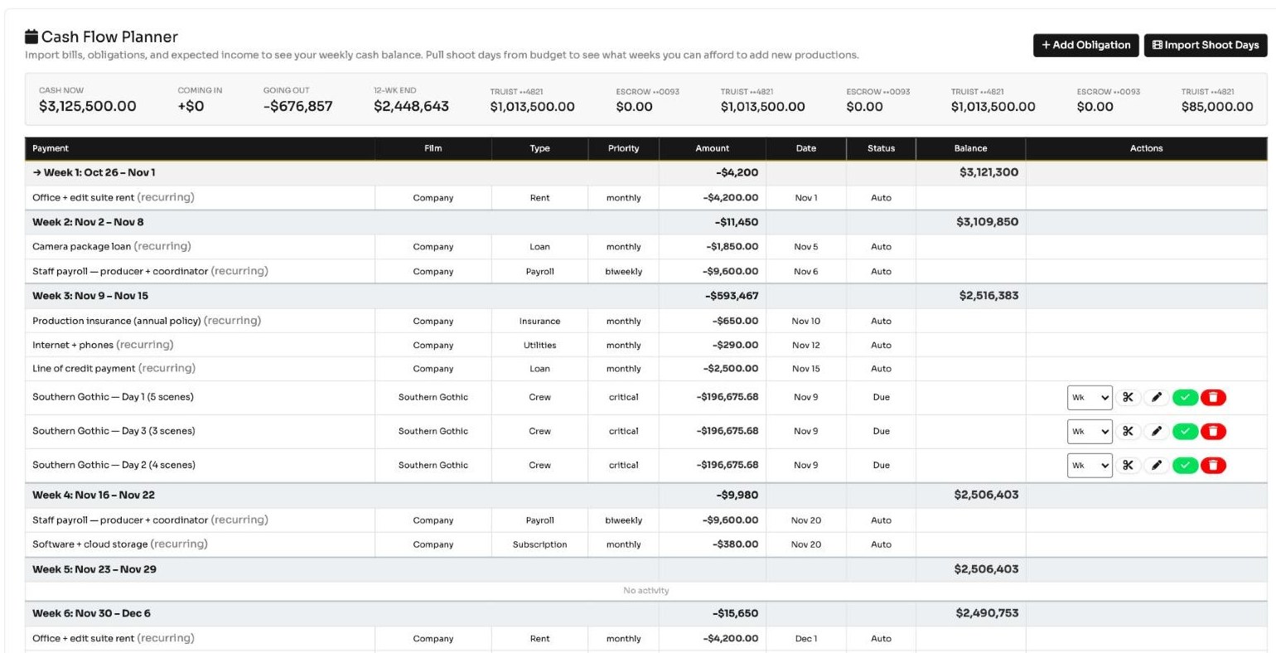Click the Camera package loan payment row
Viewport: 1276px width, 653px height.
[646, 247]
